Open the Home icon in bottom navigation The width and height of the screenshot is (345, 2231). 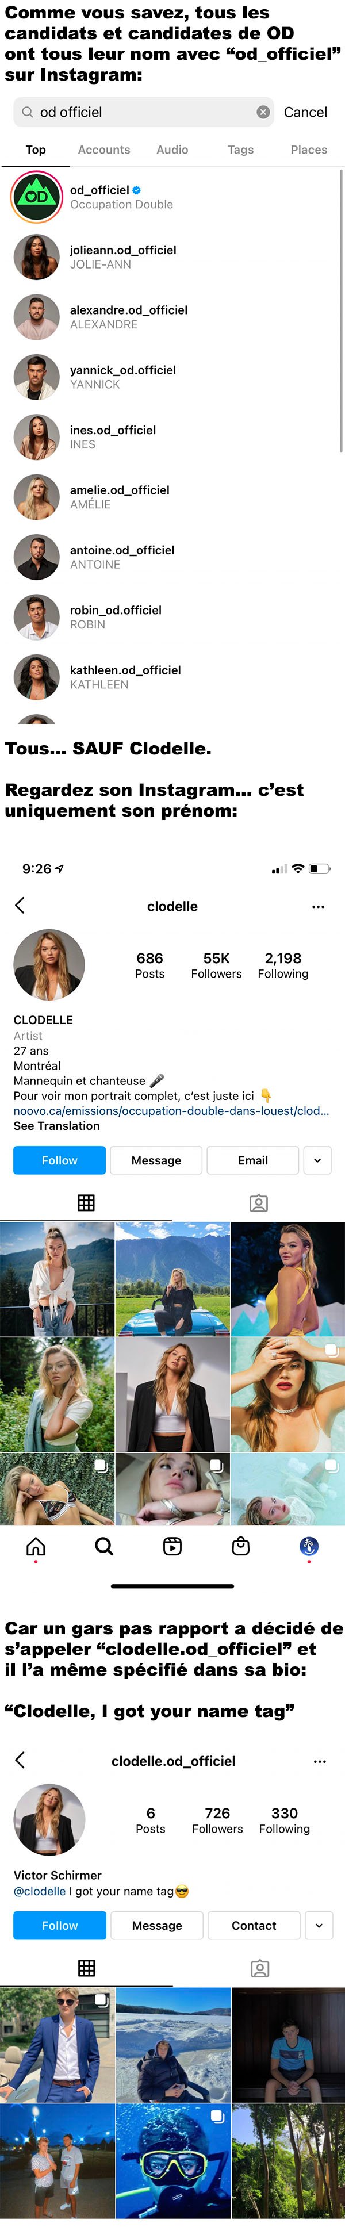pos(36,1546)
